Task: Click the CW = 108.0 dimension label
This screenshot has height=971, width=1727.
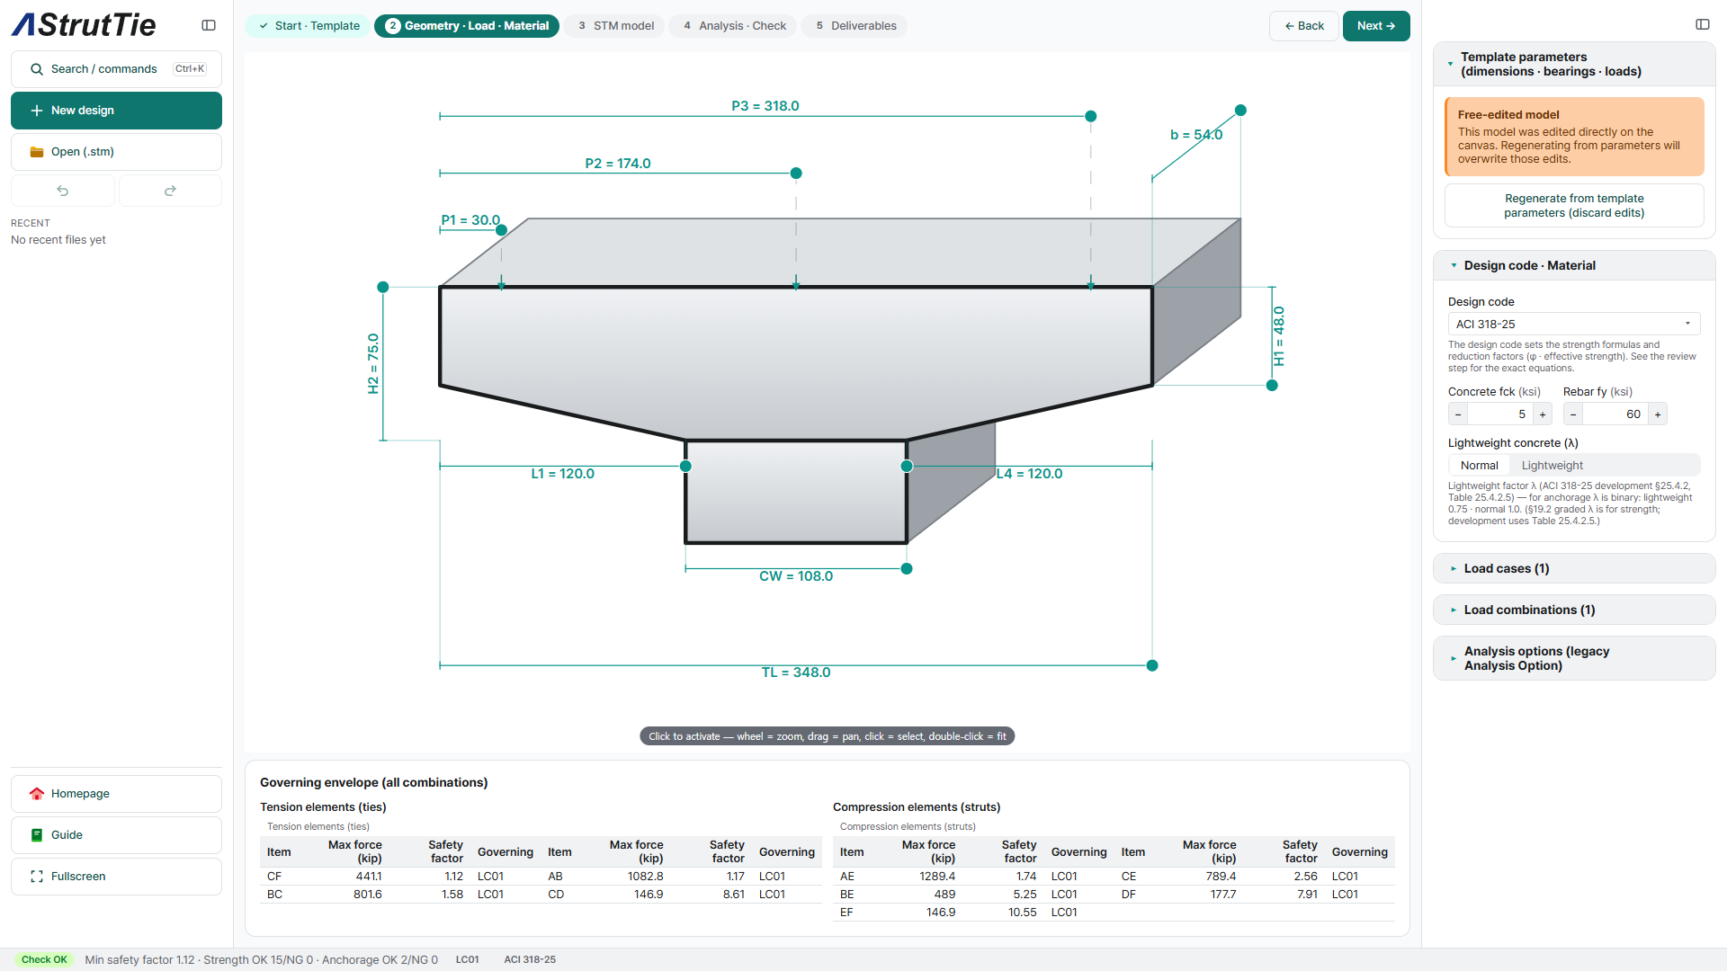Action: (x=796, y=576)
